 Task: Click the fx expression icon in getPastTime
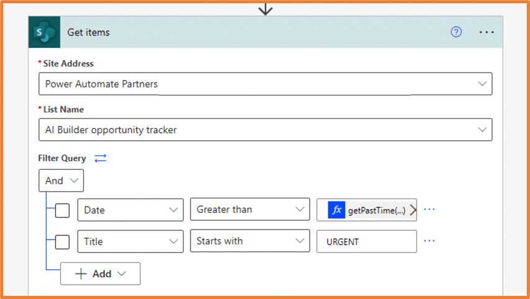pyautogui.click(x=337, y=210)
